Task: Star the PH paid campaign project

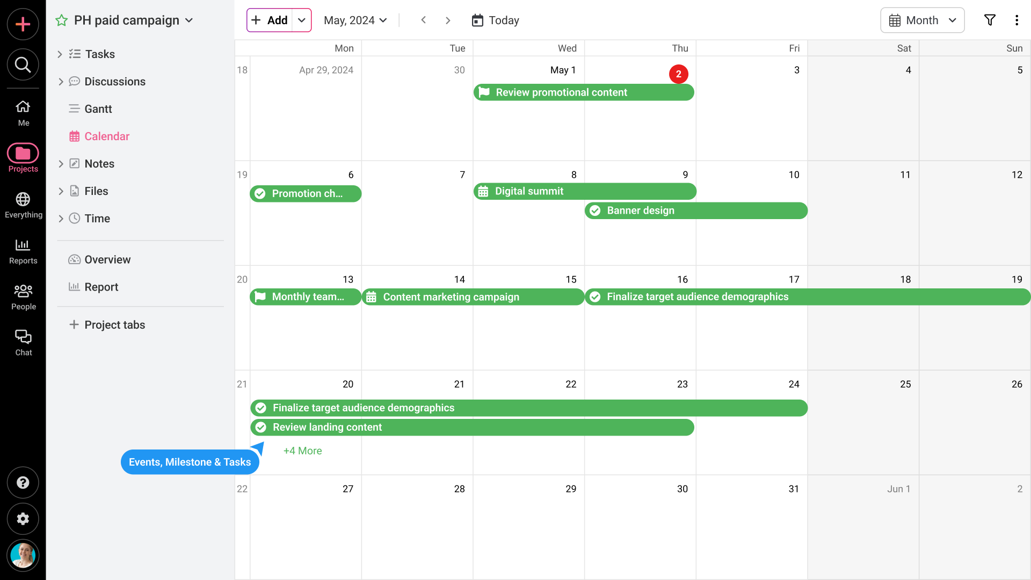Action: click(62, 20)
